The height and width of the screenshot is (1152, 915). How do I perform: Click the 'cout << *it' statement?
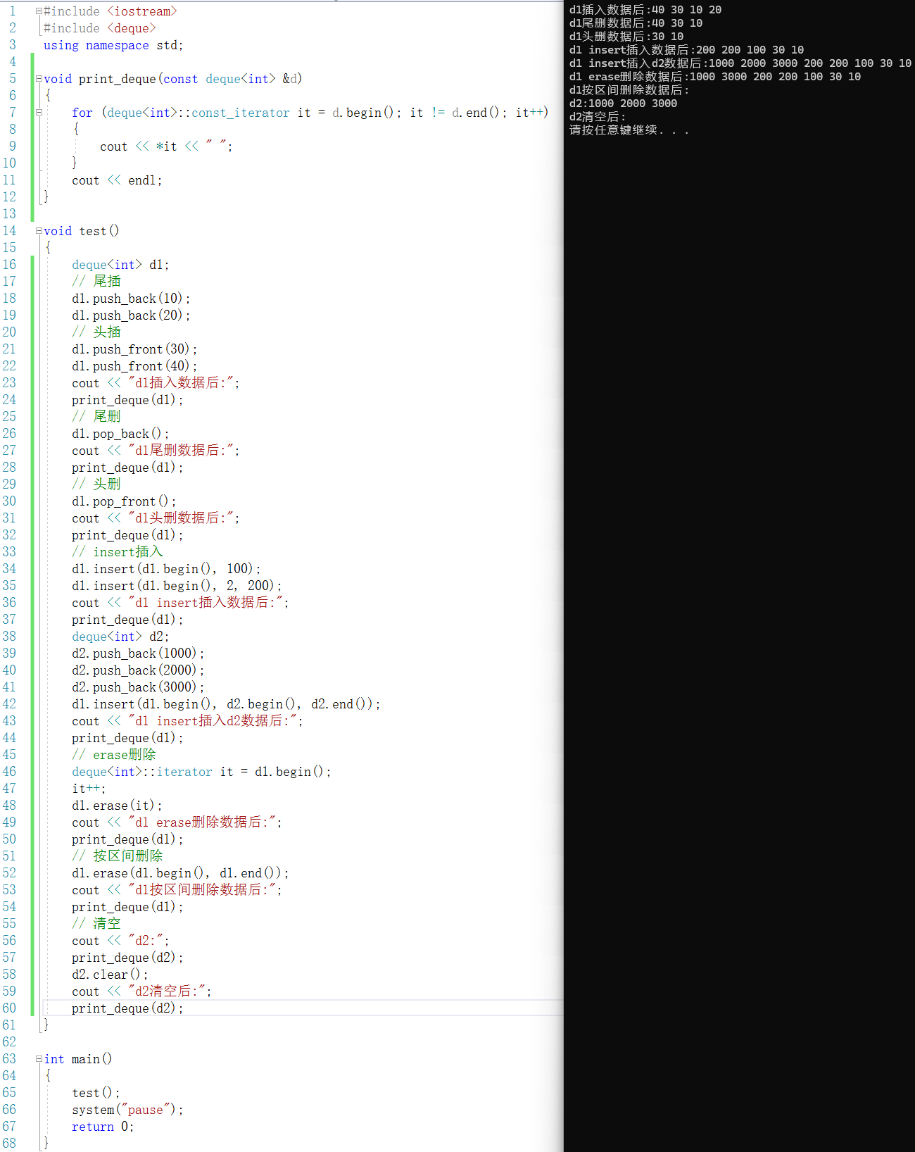(x=166, y=146)
